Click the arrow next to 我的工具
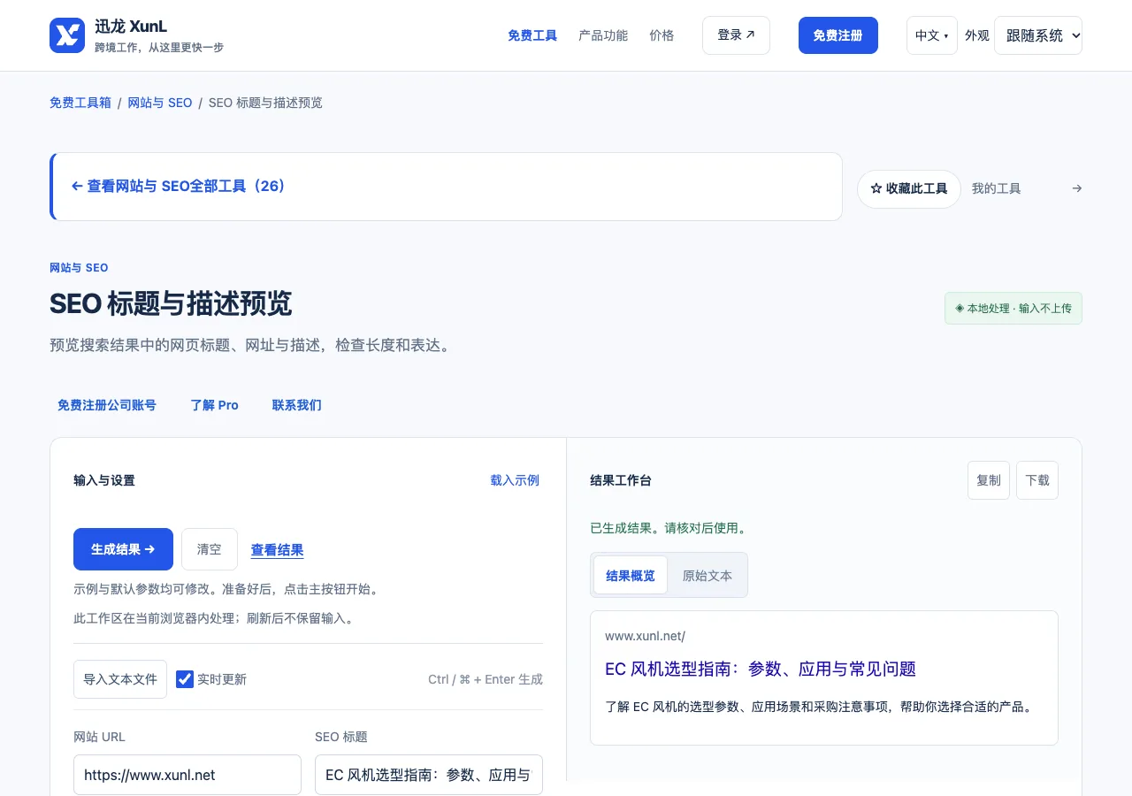Viewport: 1132px width, 796px height. [x=1076, y=188]
